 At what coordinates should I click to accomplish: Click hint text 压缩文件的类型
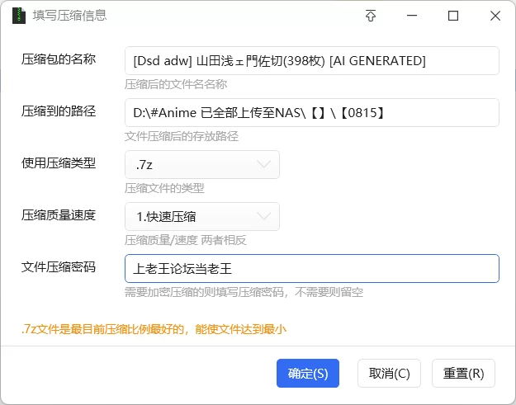click(164, 188)
